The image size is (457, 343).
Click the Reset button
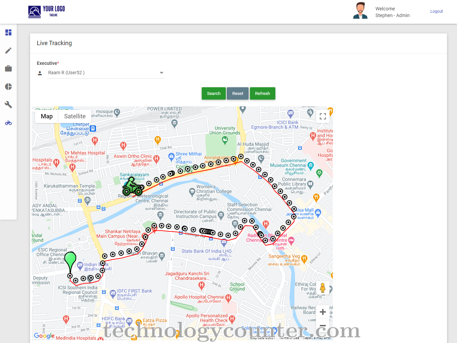[238, 94]
